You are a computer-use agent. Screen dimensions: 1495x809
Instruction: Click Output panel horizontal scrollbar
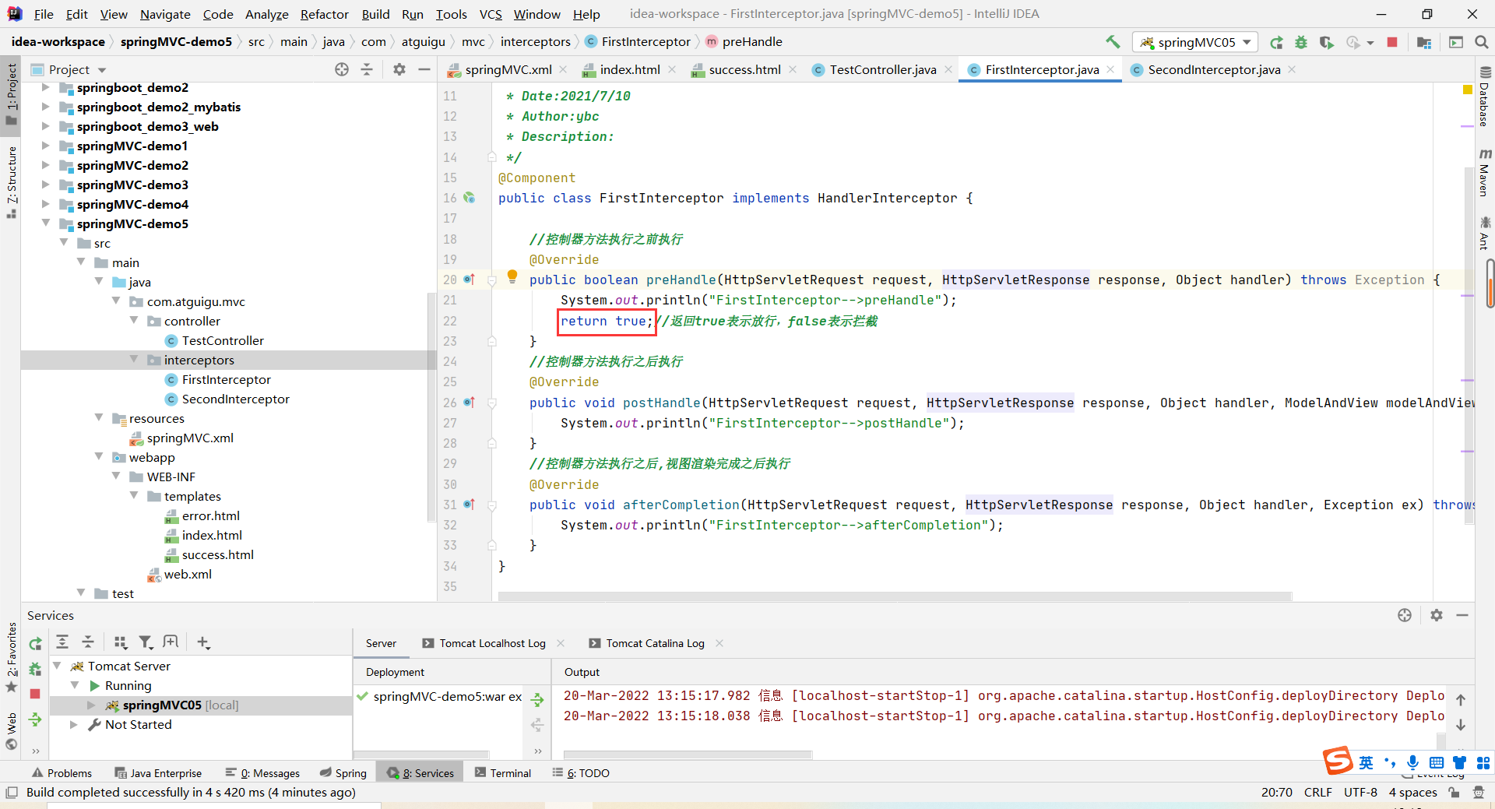point(688,754)
